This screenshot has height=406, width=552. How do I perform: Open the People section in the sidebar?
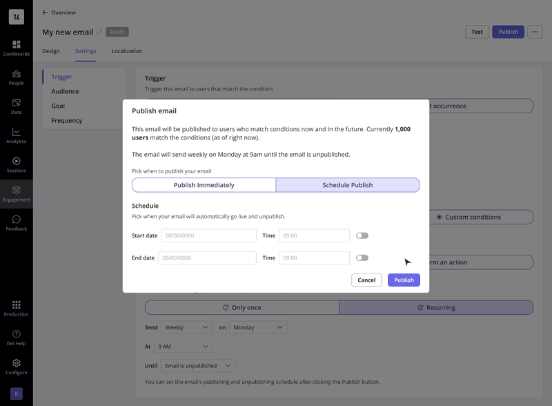pos(16,78)
